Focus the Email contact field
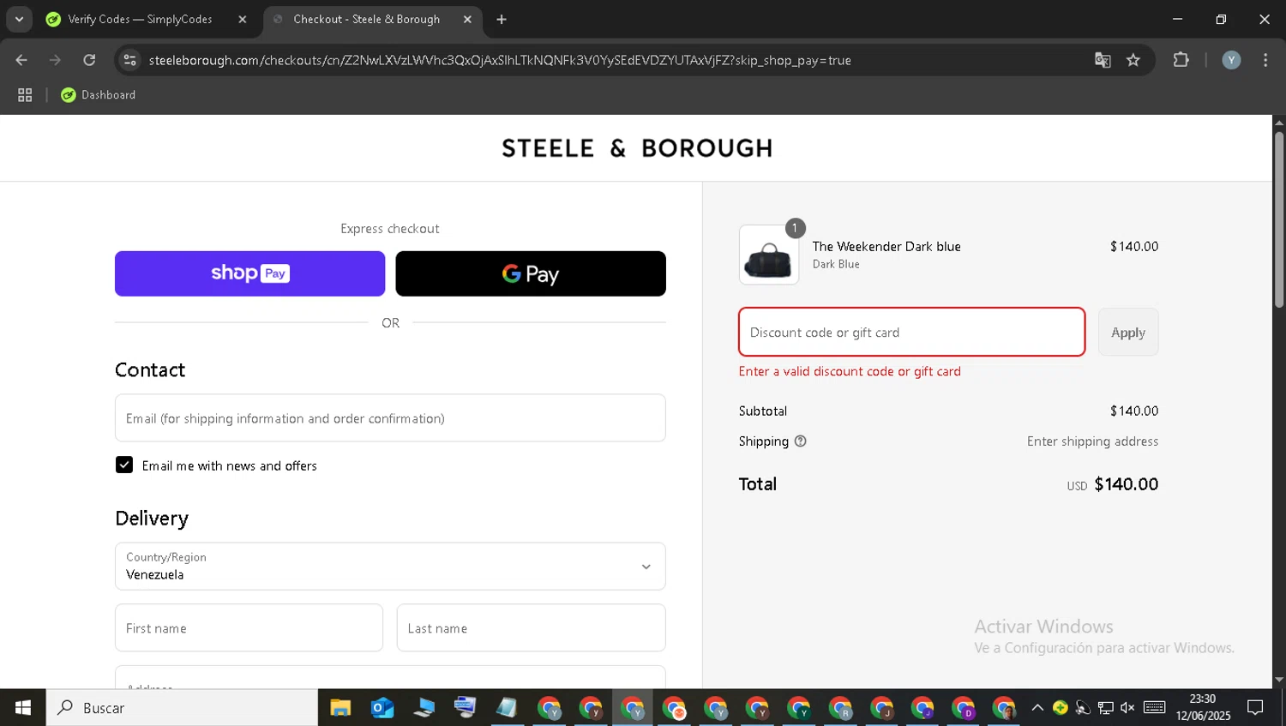 (390, 418)
